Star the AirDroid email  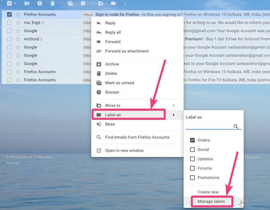pyautogui.click(x=18, y=39)
